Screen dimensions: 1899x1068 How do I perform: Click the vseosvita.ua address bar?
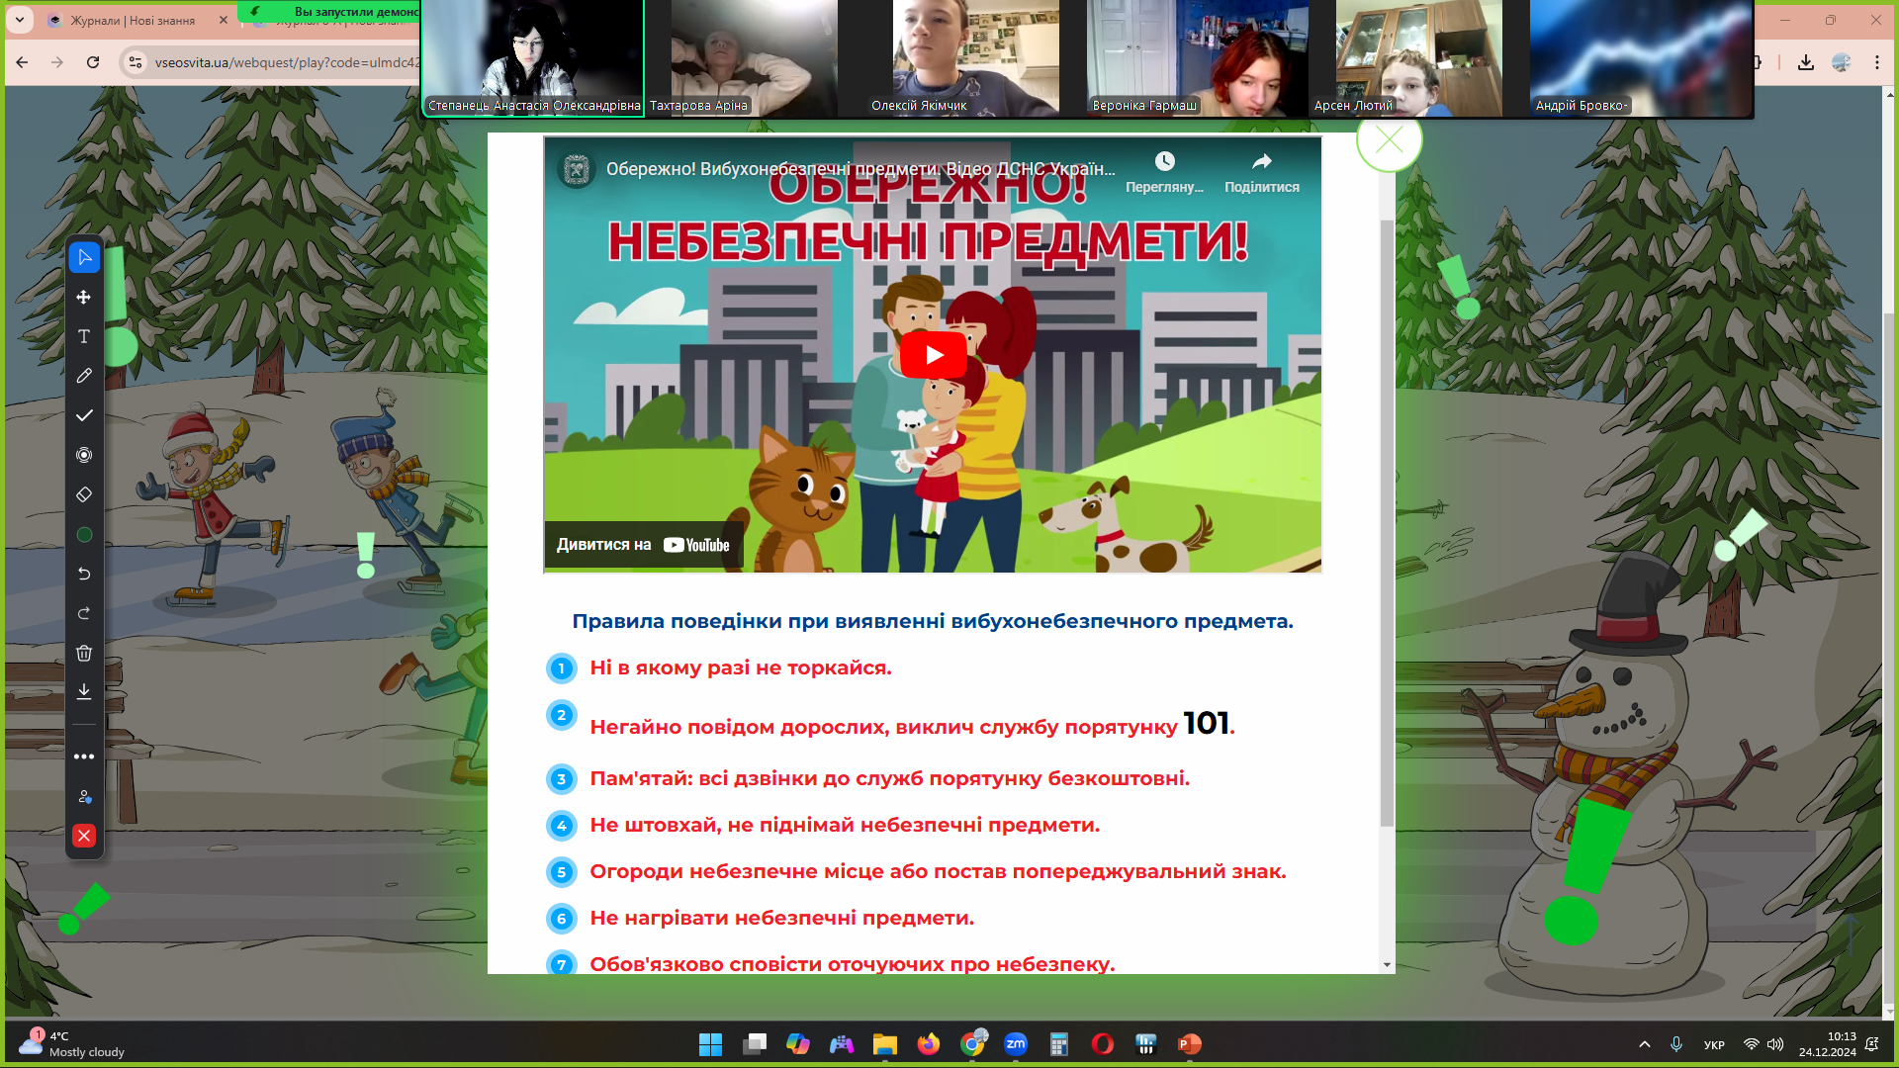286,62
